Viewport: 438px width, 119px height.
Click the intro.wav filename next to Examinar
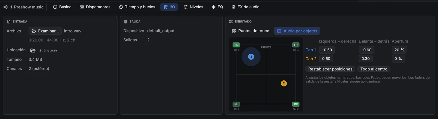click(73, 31)
